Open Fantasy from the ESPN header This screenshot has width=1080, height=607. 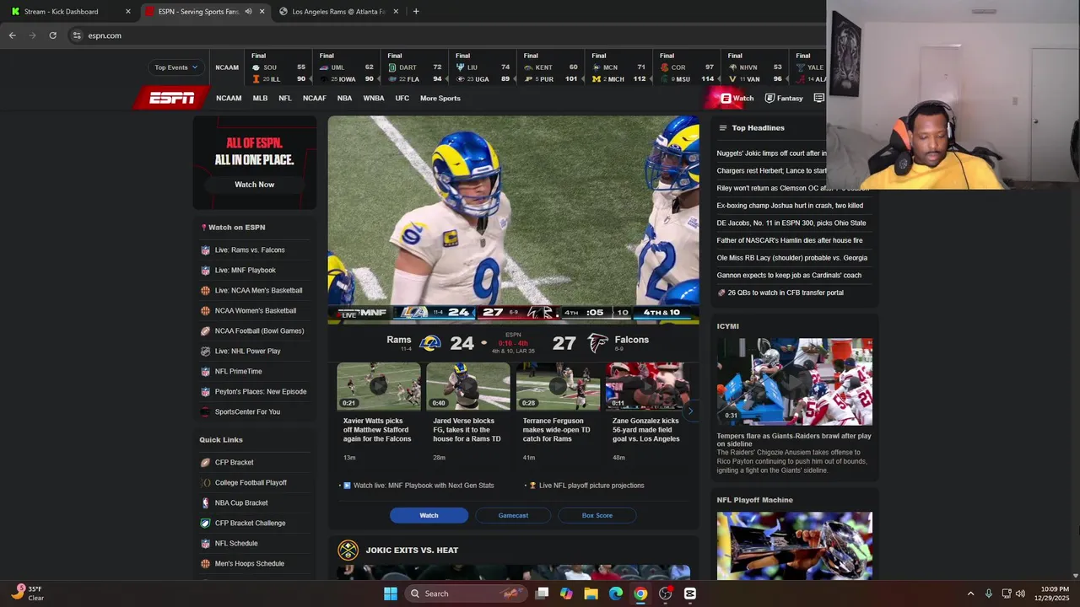[784, 98]
